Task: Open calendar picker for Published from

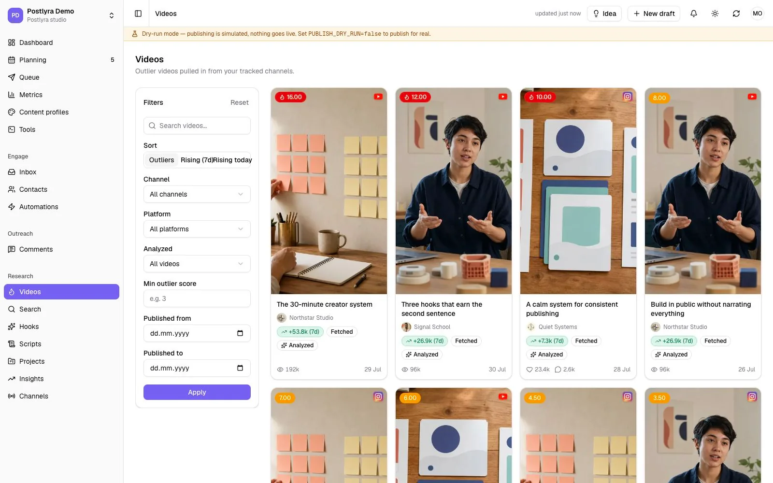Action: pos(240,333)
